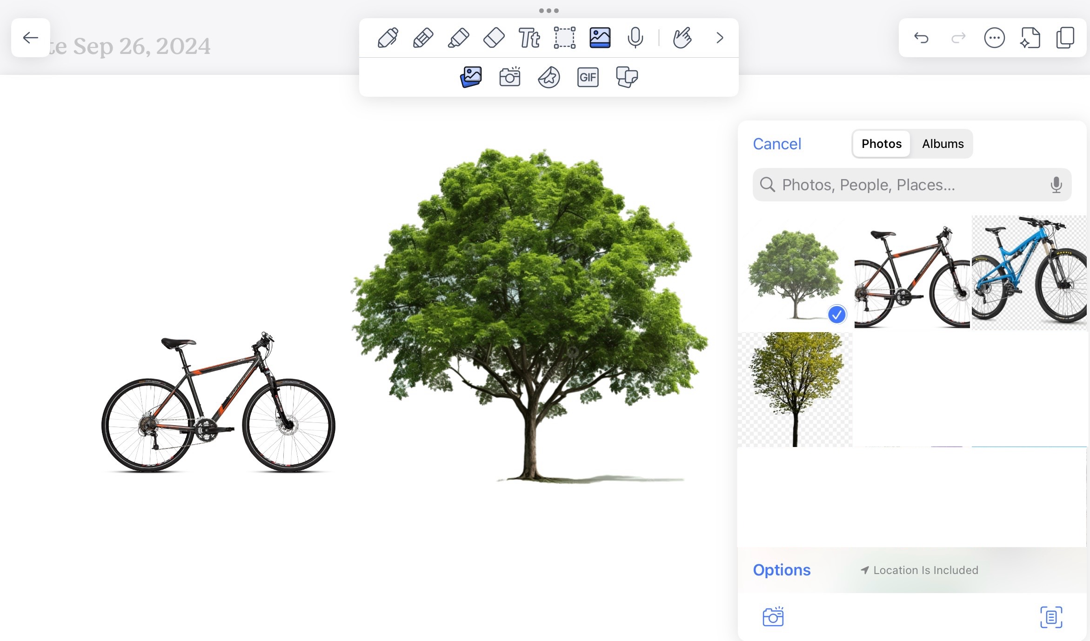The height and width of the screenshot is (641, 1090).
Task: Open the GIF picker
Action: 588,77
